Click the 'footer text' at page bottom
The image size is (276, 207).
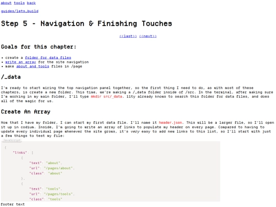pyautogui.click(x=13, y=204)
